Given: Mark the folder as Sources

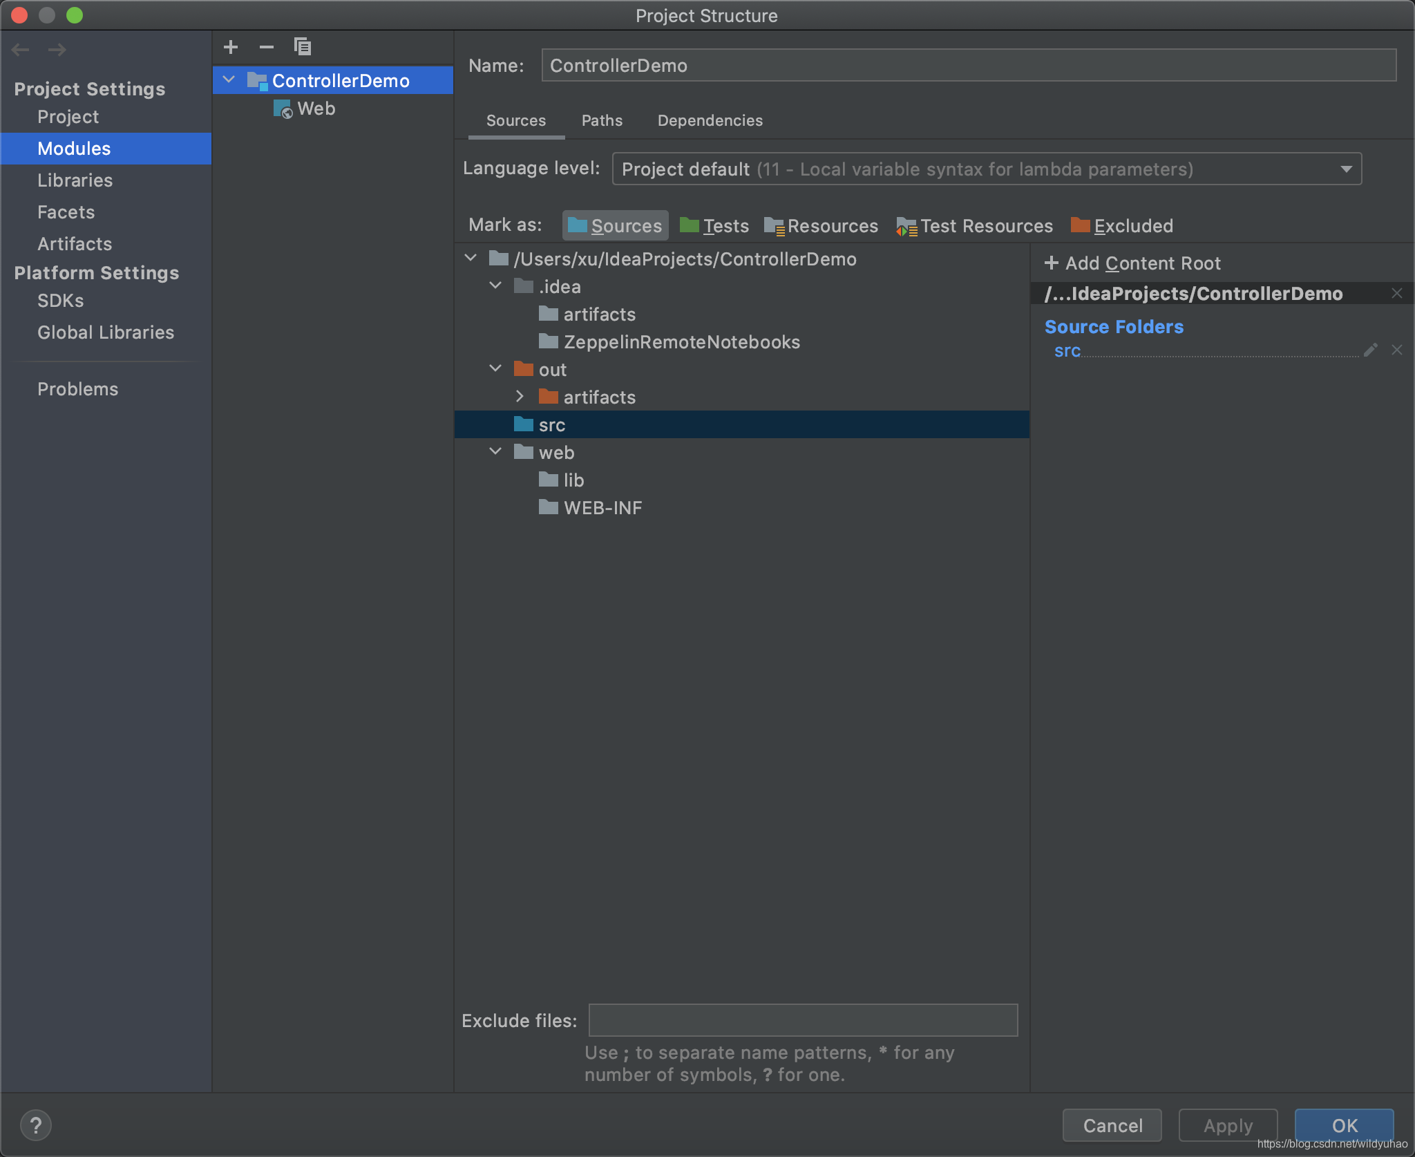Looking at the screenshot, I should pos(615,226).
